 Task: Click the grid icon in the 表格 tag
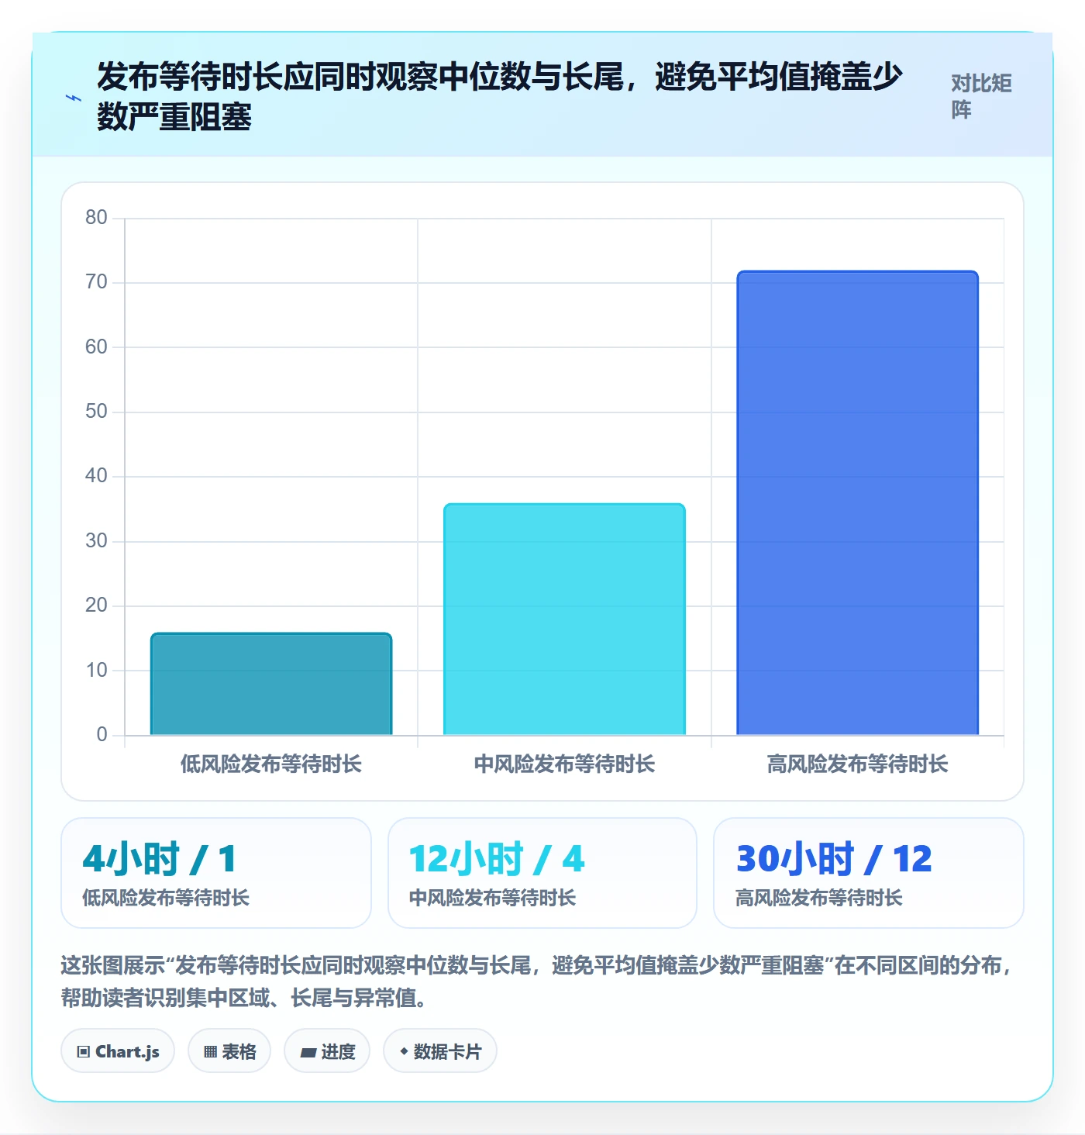[x=210, y=1052]
